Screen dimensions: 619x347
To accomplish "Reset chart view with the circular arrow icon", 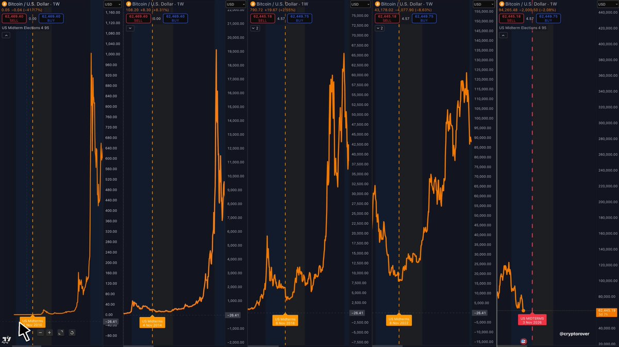I will pos(71,333).
